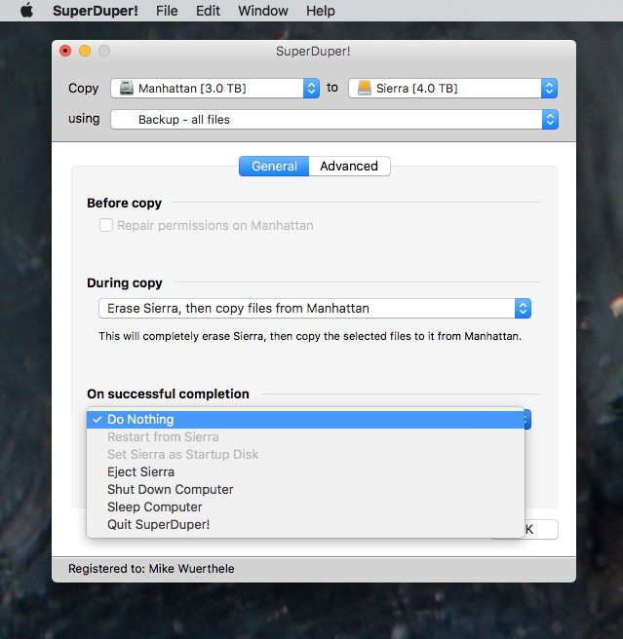Click the red close window button
Viewport: 623px width, 639px height.
point(65,51)
